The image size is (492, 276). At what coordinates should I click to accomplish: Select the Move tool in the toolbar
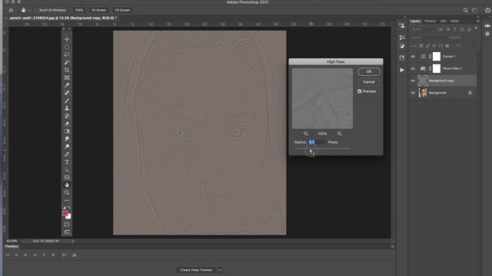point(67,39)
